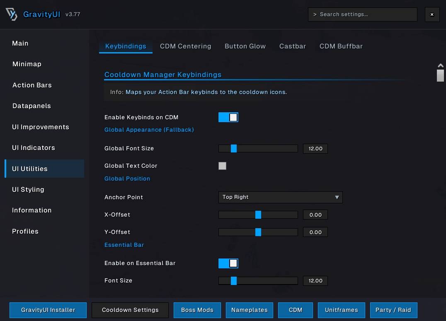Close the settings window with X
This screenshot has width=446, height=321.
click(x=432, y=14)
